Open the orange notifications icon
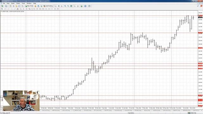This screenshot has width=203, height=114. (x=201, y=6)
